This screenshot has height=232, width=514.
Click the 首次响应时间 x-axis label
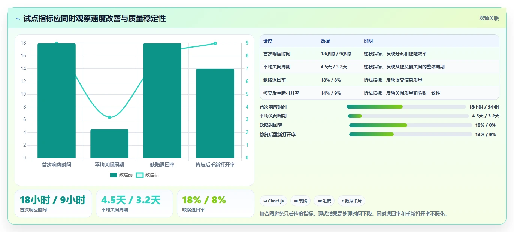57,165
